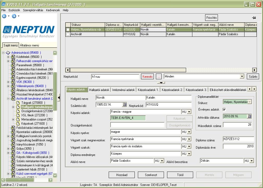Image resolution: width=263 pixels, height=188 pixels.
Task: Click the XSL fileok page icon
Action: (18, 115)
